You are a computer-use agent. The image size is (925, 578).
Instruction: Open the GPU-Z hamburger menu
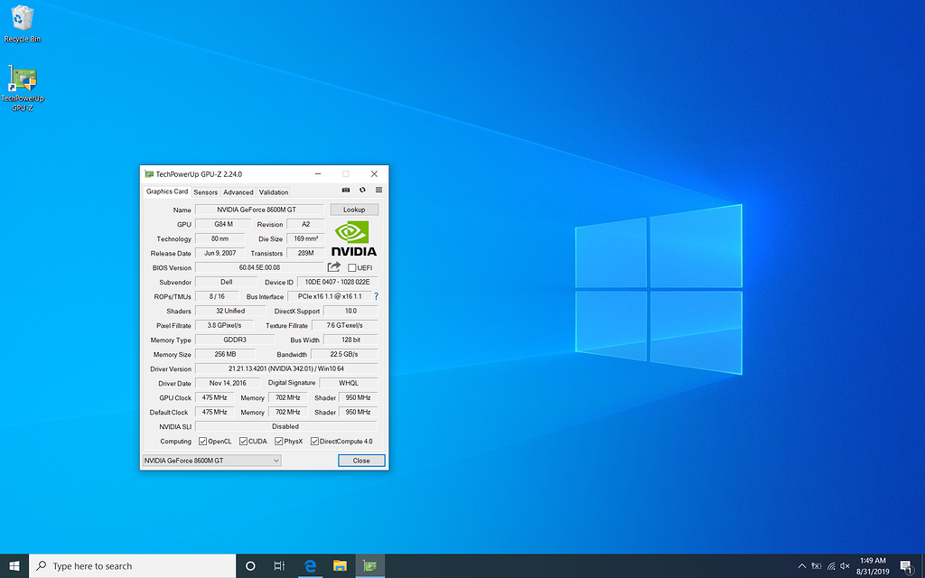click(x=378, y=191)
